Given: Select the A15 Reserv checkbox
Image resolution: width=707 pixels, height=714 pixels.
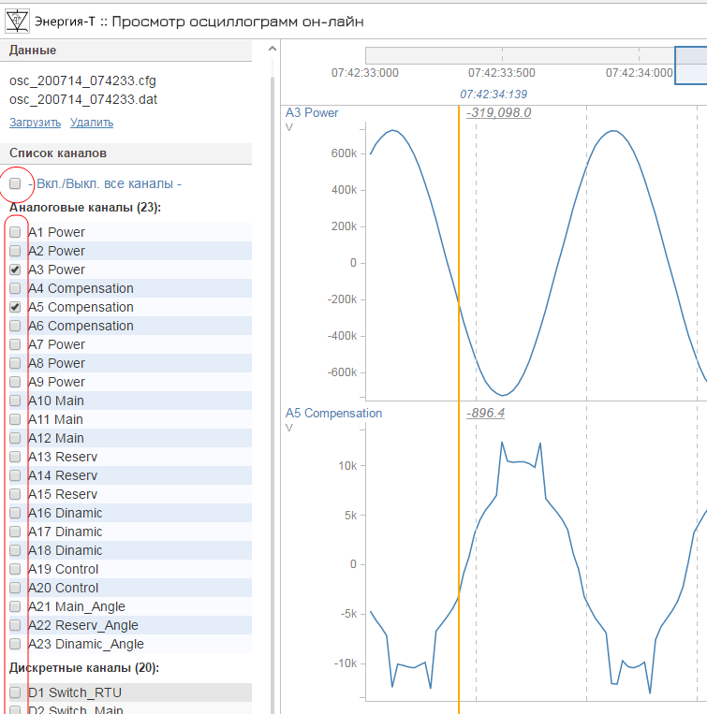Looking at the screenshot, I should click(15, 494).
